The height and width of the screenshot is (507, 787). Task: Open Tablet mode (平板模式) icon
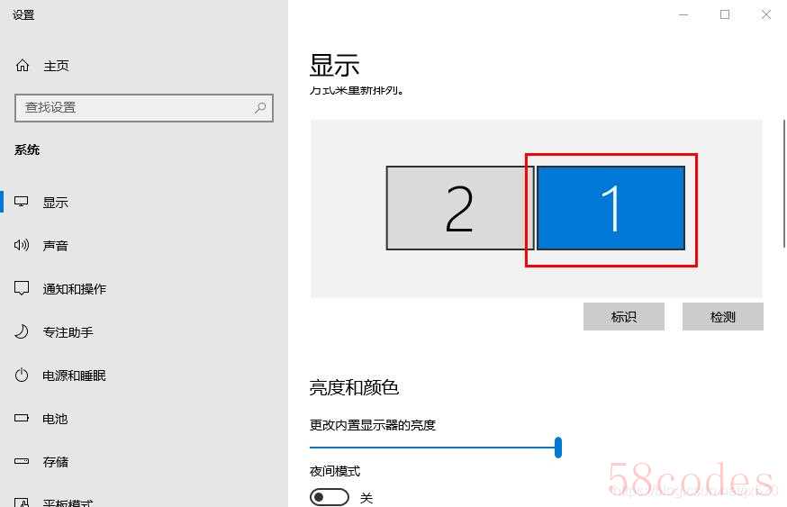click(22, 502)
